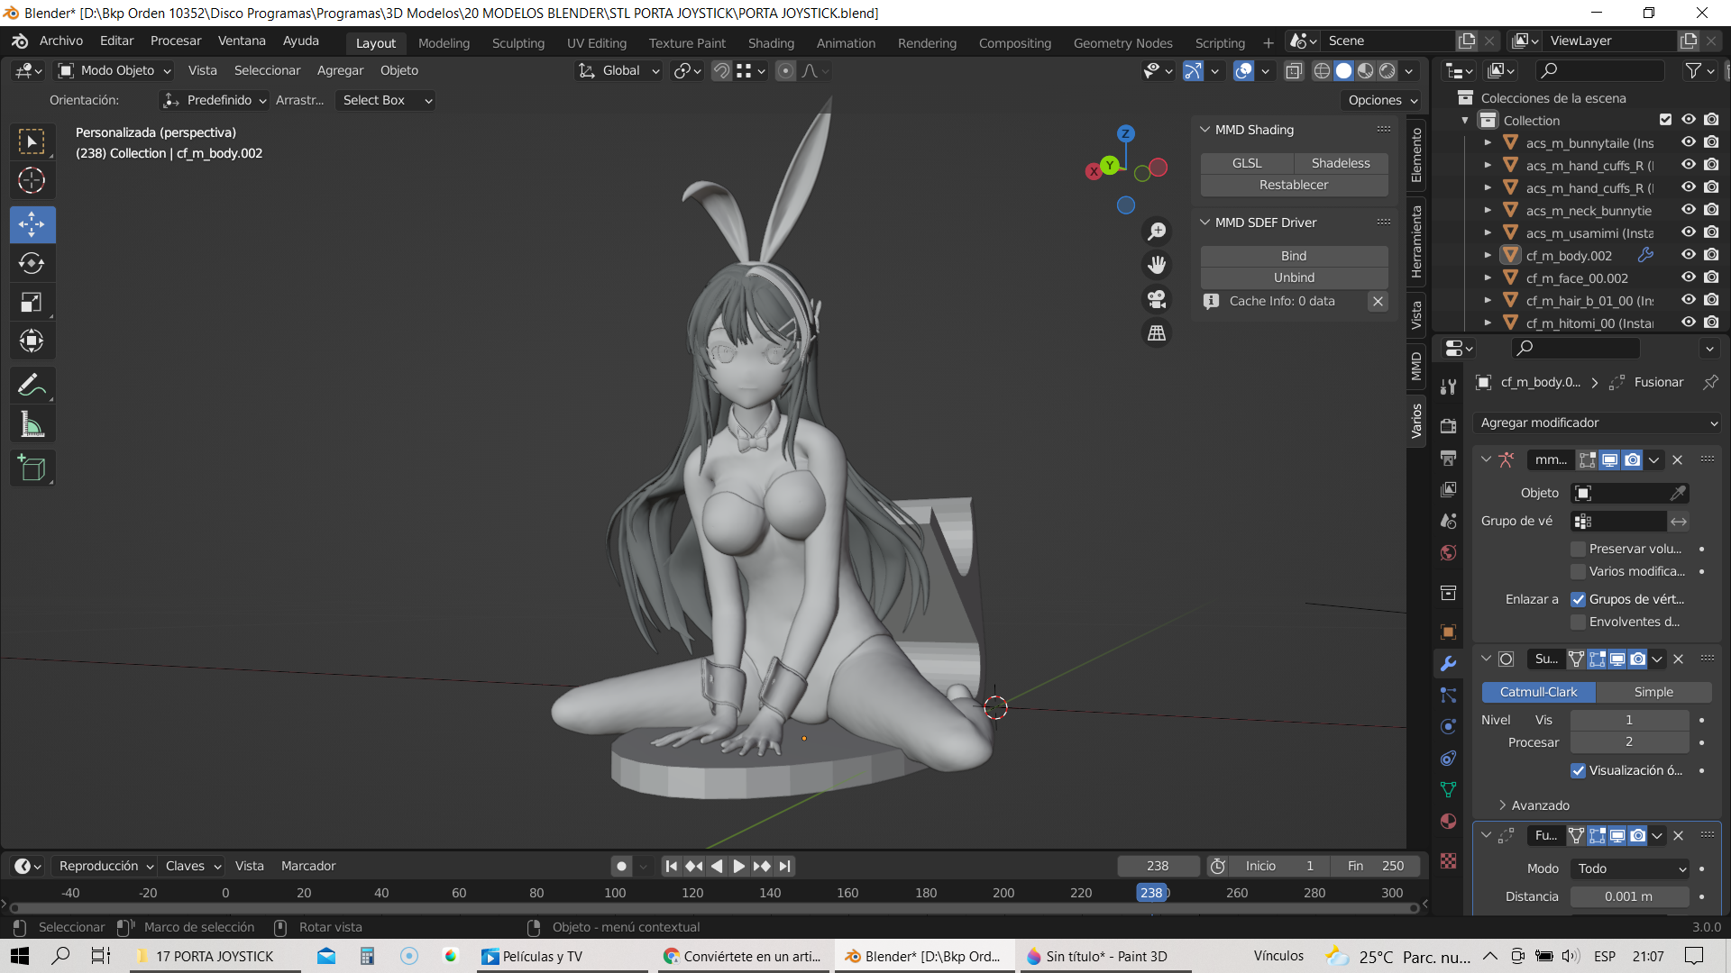Open the Render properties tab
Image resolution: width=1731 pixels, height=973 pixels.
click(x=1448, y=426)
